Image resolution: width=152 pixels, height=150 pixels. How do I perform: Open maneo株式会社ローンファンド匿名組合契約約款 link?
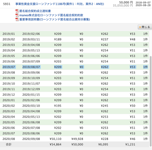pos(51,15)
